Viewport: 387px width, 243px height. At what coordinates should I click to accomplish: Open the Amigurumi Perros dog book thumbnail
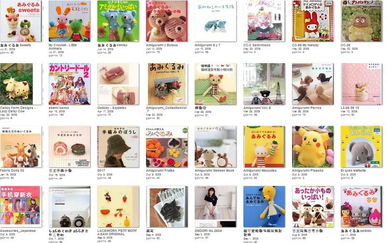click(x=313, y=84)
